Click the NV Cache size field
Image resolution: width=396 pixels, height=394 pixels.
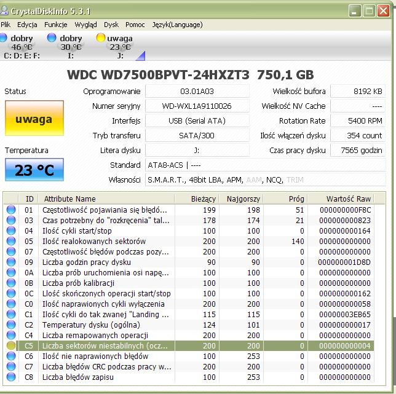pyautogui.click(x=358, y=106)
